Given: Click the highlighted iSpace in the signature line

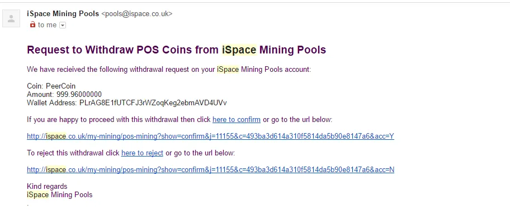Looking at the screenshot, I should 37,195.
